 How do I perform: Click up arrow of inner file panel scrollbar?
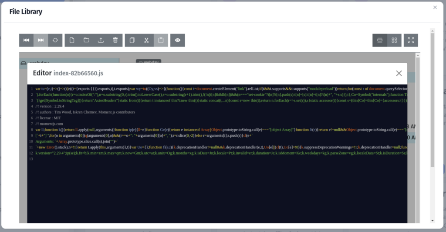418,55
